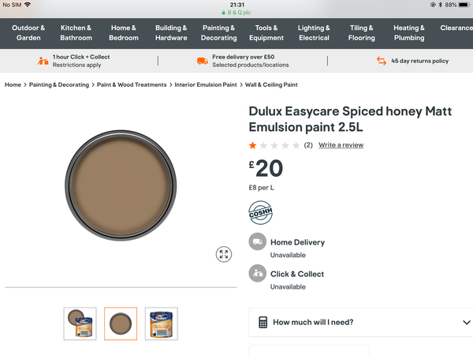Open the Painting & Decorating menu

point(218,33)
